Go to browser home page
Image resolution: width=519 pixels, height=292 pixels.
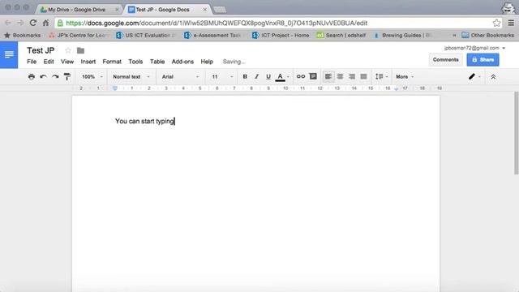click(45, 23)
